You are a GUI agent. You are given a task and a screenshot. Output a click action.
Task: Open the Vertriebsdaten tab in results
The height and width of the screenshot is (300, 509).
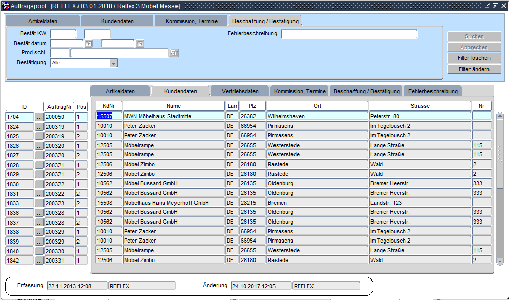(x=240, y=91)
